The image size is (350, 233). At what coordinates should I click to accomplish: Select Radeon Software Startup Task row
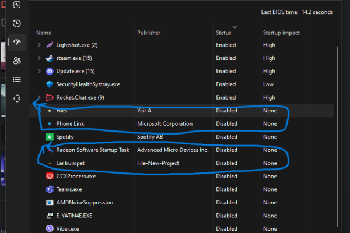tap(93, 150)
